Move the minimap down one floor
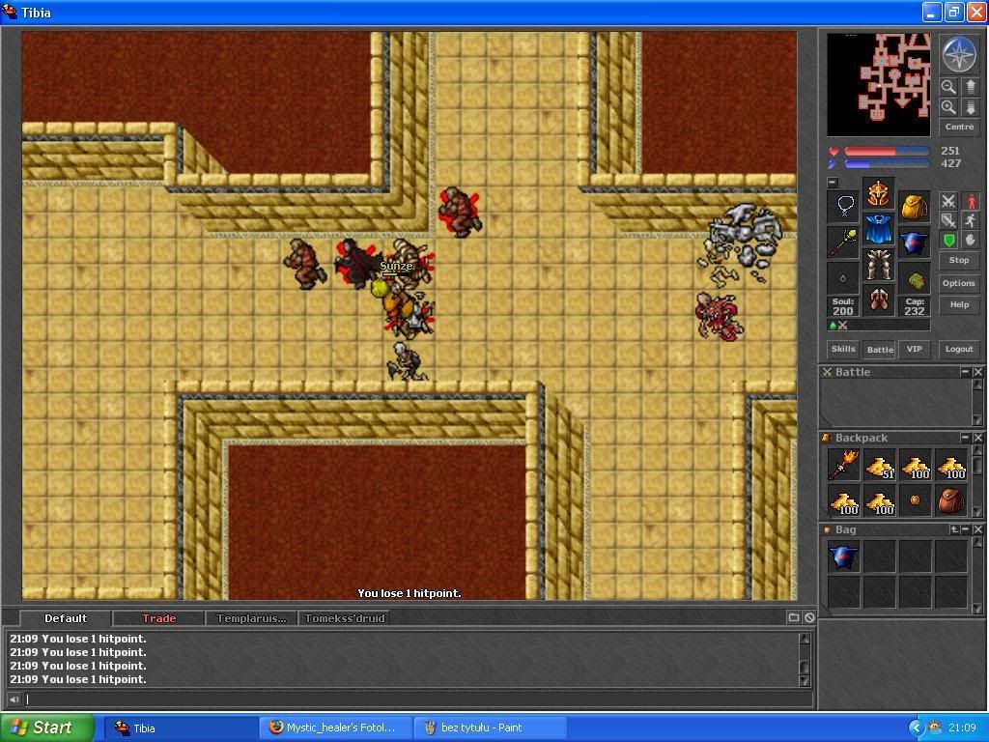 971,106
